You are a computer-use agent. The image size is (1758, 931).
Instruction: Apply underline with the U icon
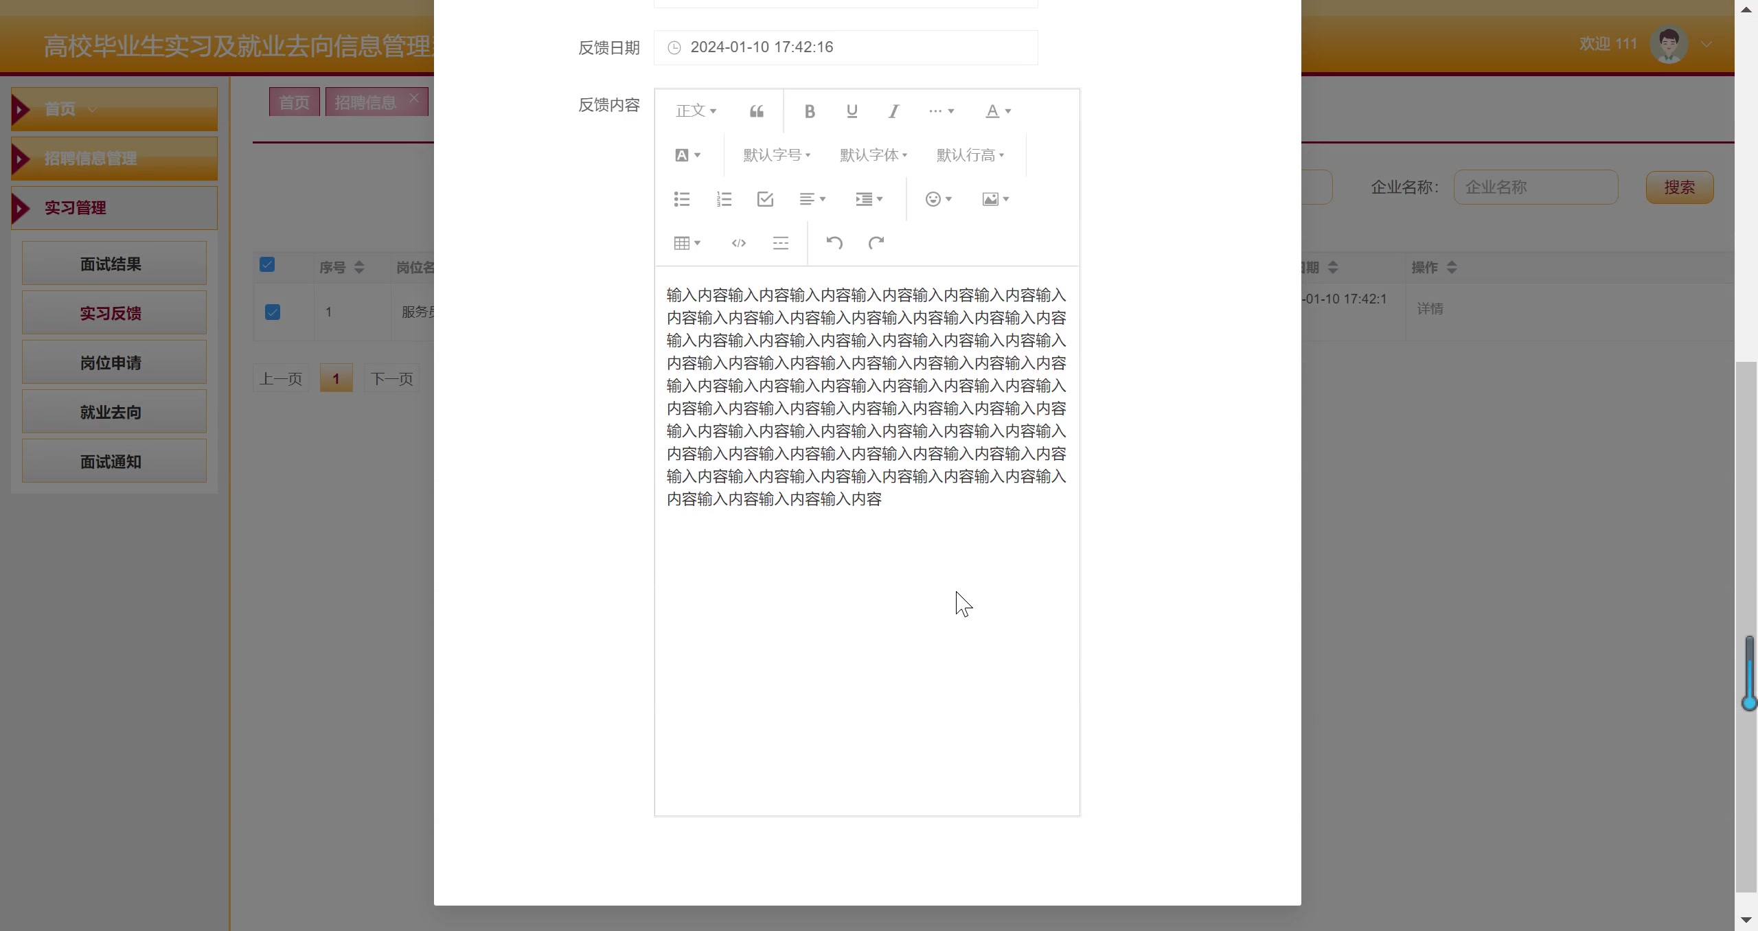[x=852, y=111]
